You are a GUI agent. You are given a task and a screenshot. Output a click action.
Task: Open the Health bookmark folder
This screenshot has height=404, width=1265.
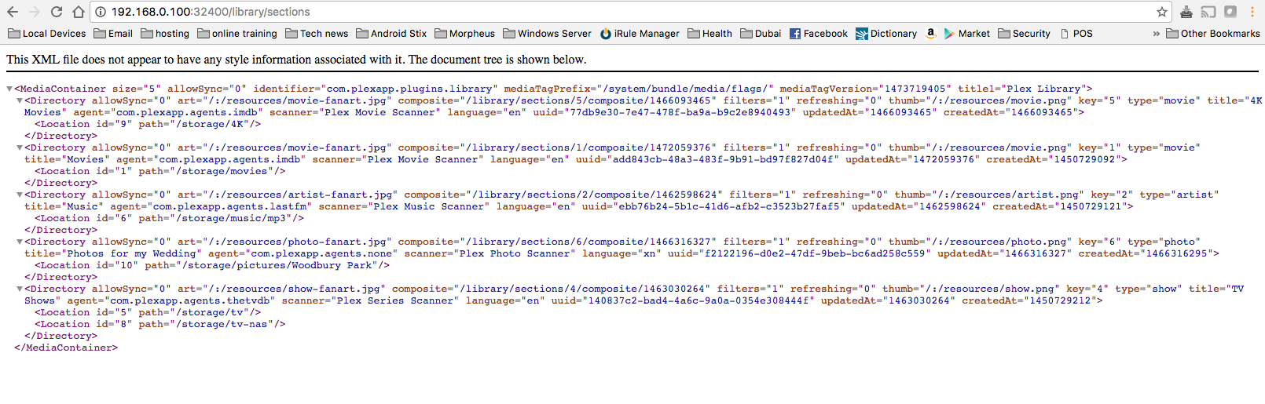pos(709,34)
